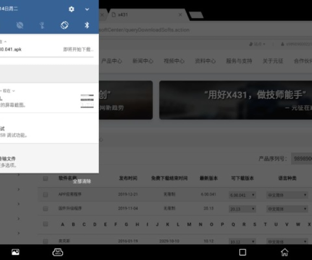Tap the recent apps square button

[242, 252]
